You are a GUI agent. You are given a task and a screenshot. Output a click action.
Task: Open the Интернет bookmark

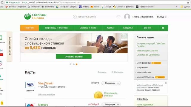34,7
